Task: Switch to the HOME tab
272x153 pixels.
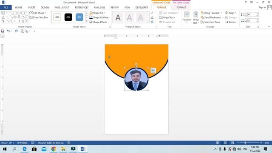Action: click(x=19, y=8)
